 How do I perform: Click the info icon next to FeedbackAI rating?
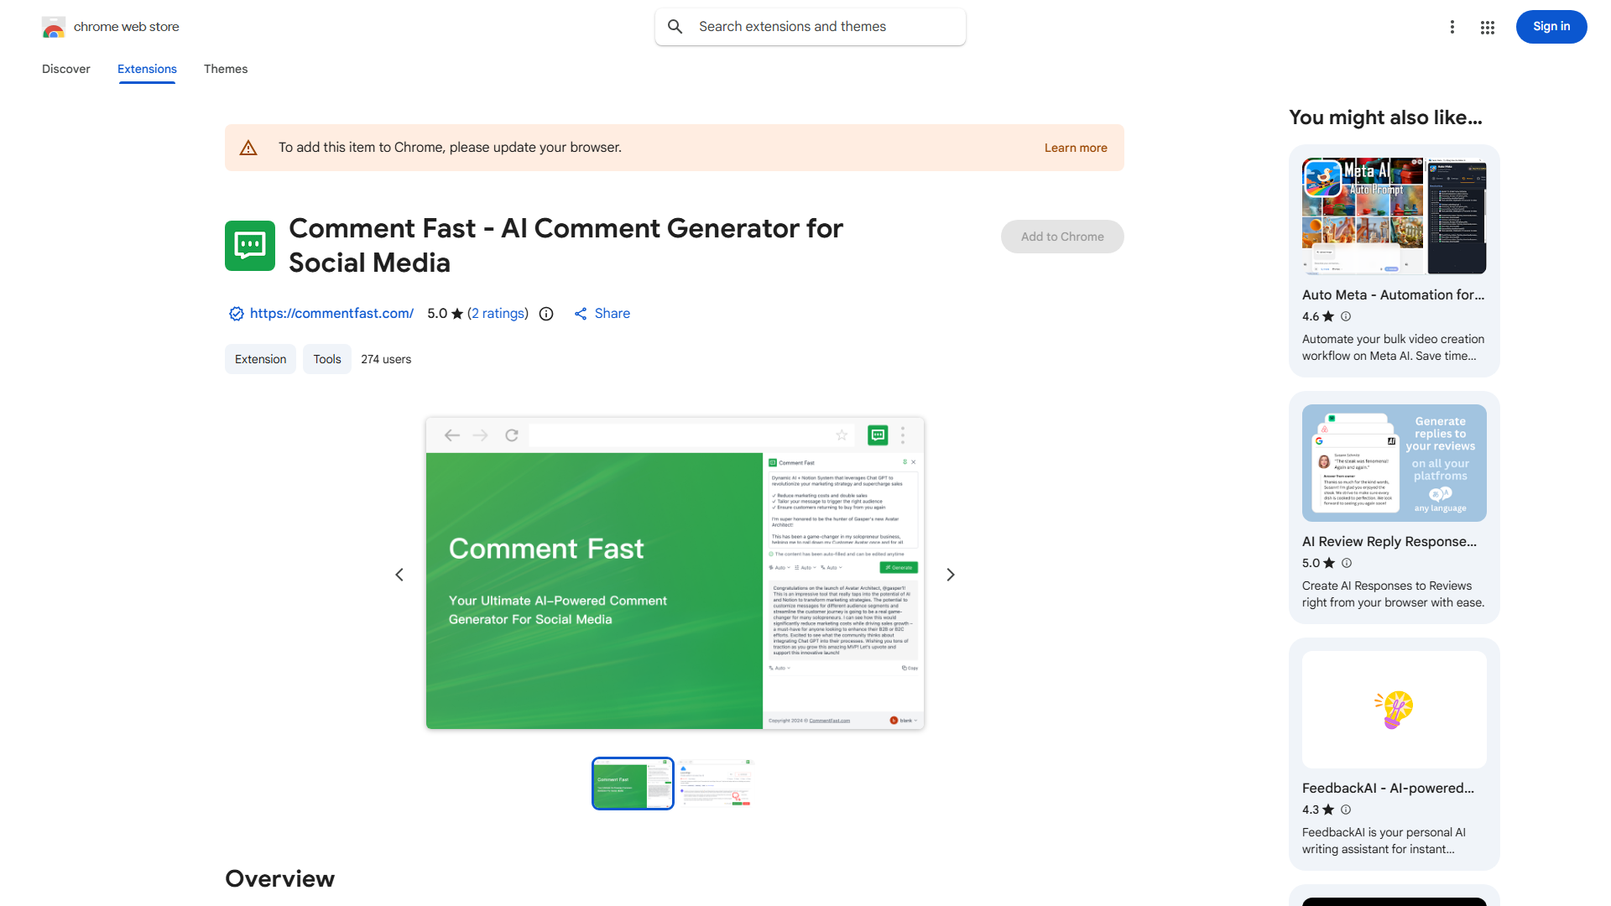tap(1346, 810)
